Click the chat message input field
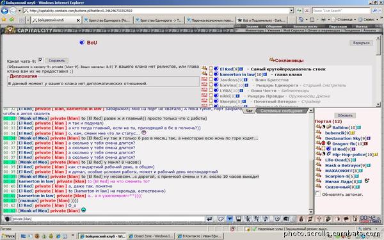This screenshot has height=240, width=384. tap(108, 219)
